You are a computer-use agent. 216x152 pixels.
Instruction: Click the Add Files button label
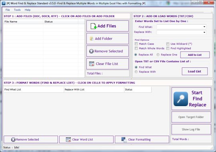107,26
